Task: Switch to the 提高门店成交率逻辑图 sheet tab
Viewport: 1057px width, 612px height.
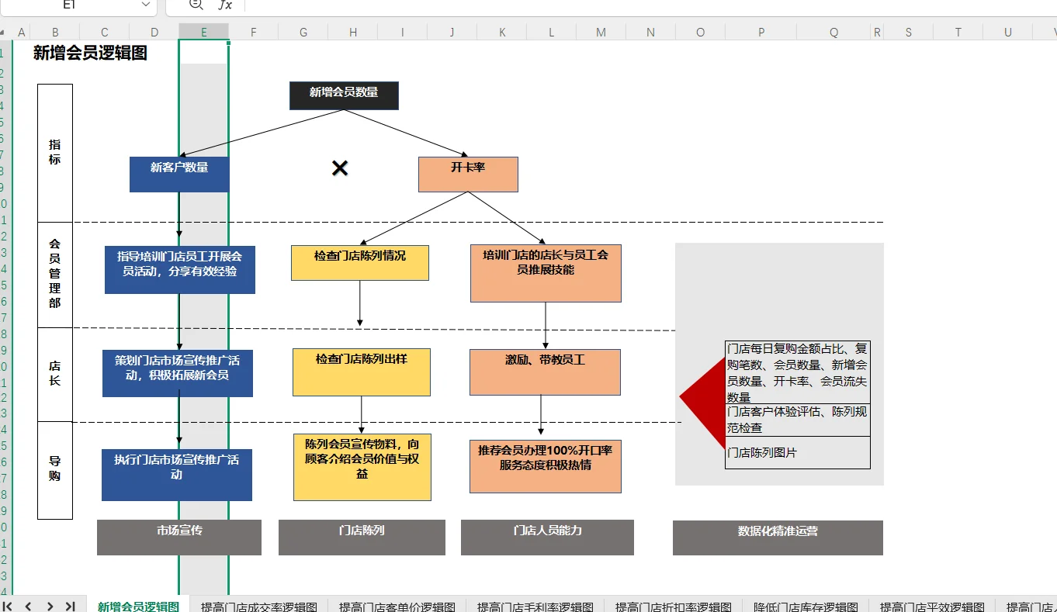Action: tap(257, 607)
